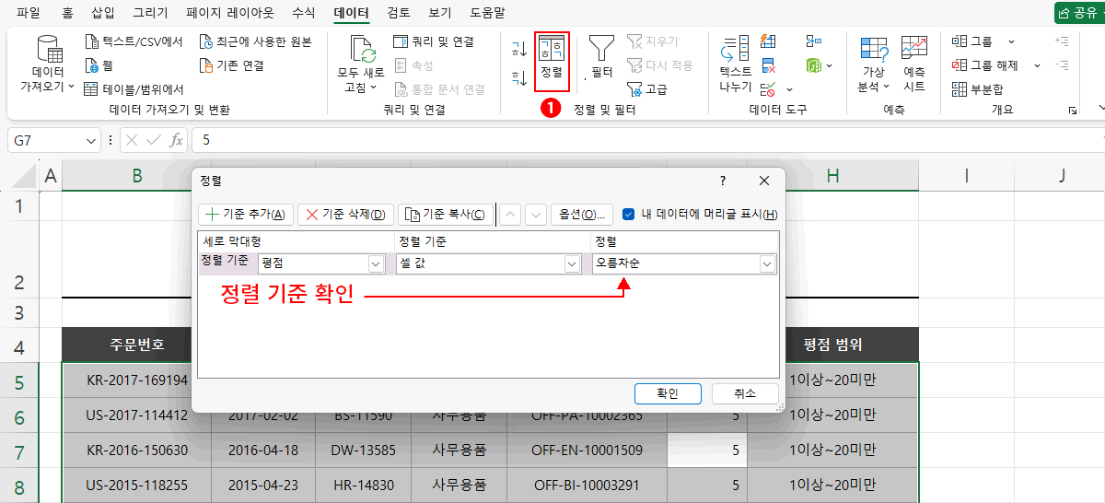Toggle the 필터 (Filter) funnel
The width and height of the screenshot is (1105, 503).
tap(601, 58)
